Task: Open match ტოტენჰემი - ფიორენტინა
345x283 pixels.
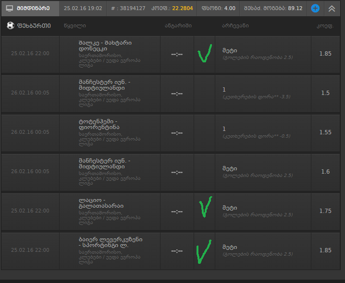Action: click(99, 124)
